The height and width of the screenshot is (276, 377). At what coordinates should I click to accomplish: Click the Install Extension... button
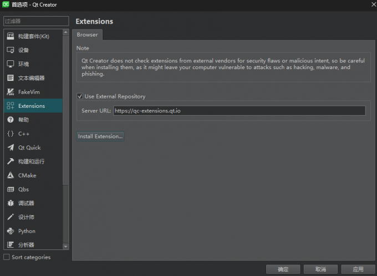(100, 136)
